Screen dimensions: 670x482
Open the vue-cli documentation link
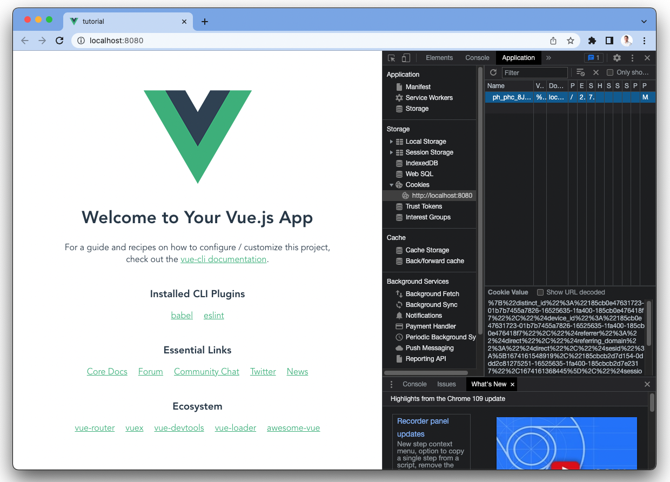[223, 259]
